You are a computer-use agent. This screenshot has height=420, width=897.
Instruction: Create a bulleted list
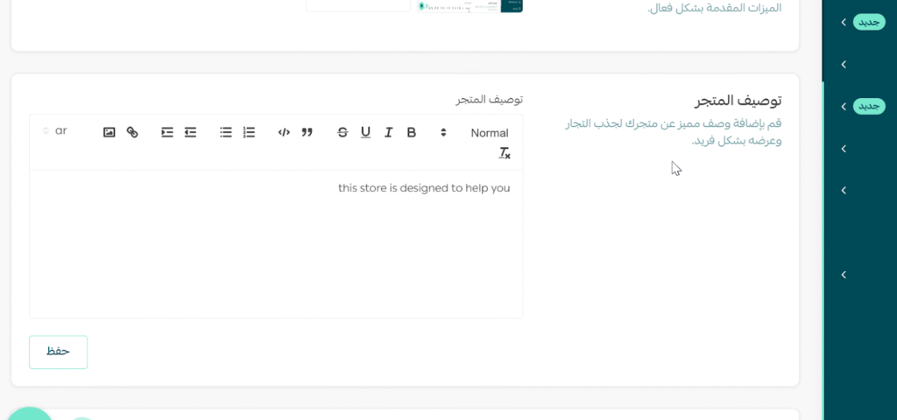pos(226,132)
